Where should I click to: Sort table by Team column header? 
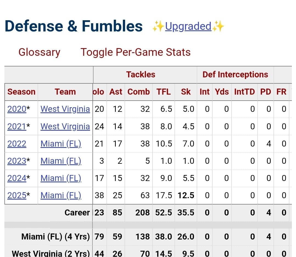pyautogui.click(x=65, y=92)
